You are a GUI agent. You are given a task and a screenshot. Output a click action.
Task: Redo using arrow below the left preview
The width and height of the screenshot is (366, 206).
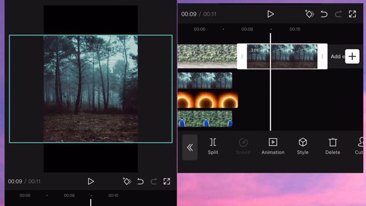click(154, 181)
